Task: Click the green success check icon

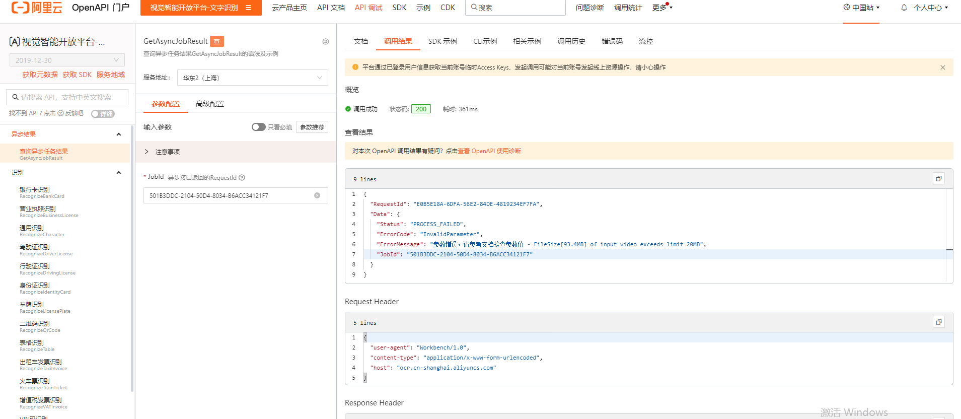Action: tap(348, 109)
